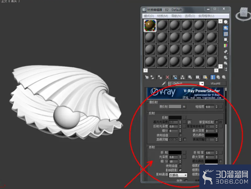This screenshot has width=251, height=189.
Task: Pick material from object with eyedropper
Action: (164, 84)
